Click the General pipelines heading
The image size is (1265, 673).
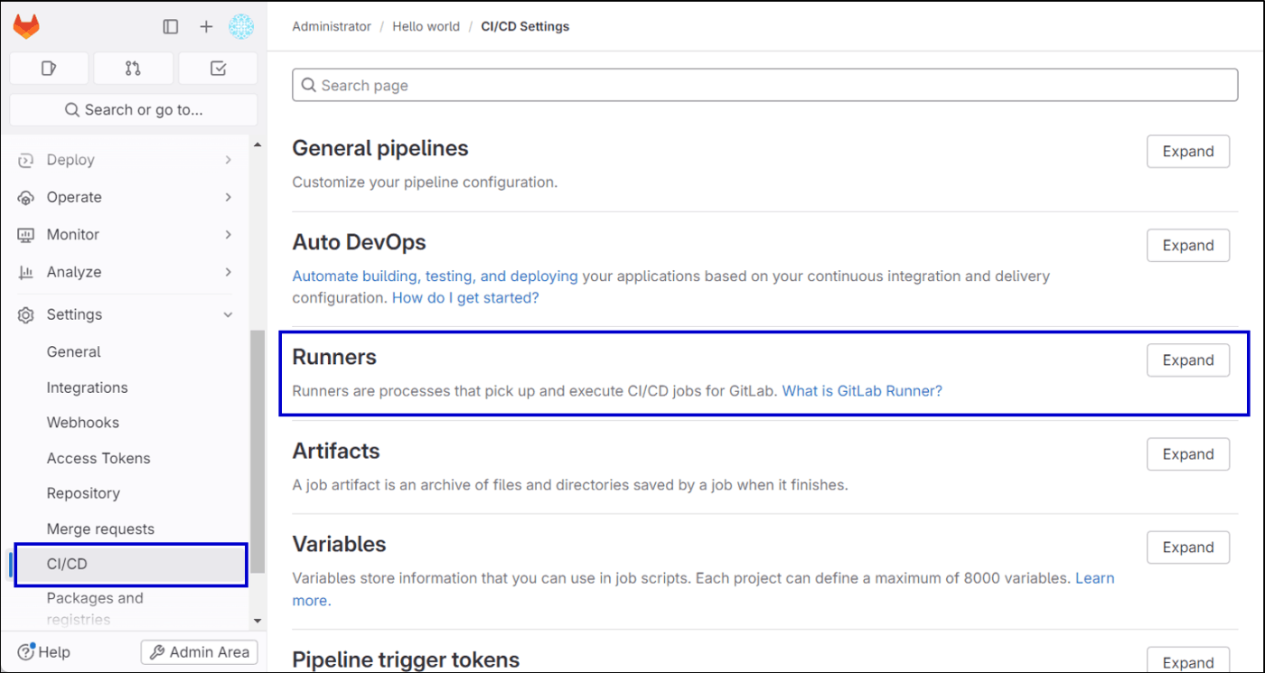point(380,148)
